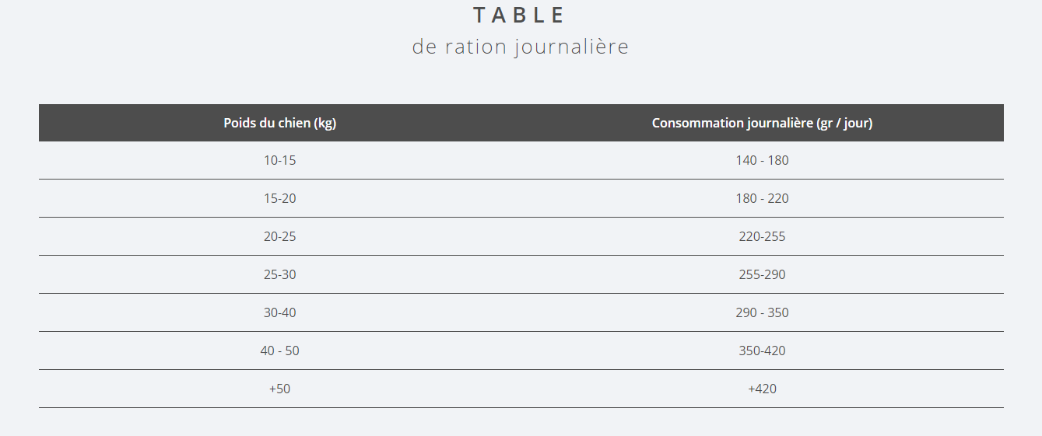1042x436 pixels.
Task: Click the +420 consumption value
Action: pos(763,389)
